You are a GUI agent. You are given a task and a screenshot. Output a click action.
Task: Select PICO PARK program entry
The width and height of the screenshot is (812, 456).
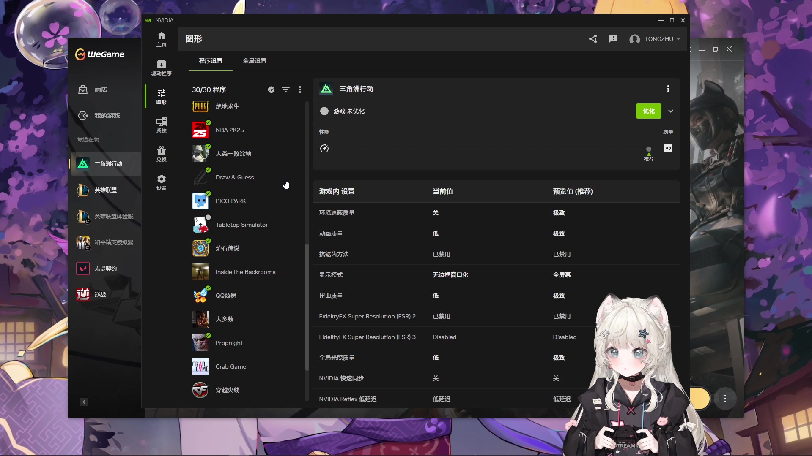pos(247,201)
